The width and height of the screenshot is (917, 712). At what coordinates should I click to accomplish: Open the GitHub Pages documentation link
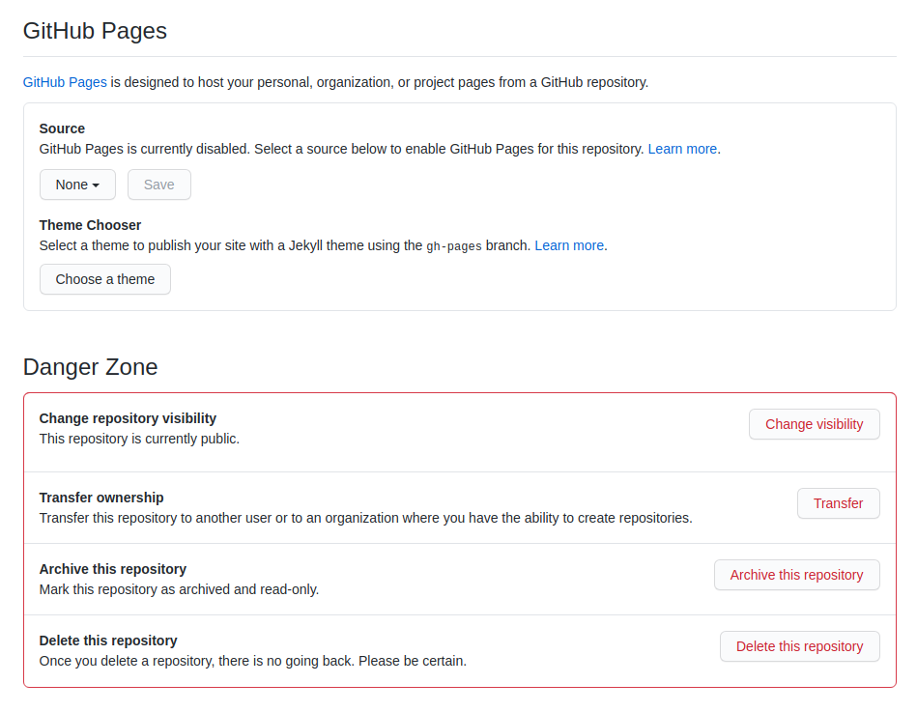click(x=64, y=82)
